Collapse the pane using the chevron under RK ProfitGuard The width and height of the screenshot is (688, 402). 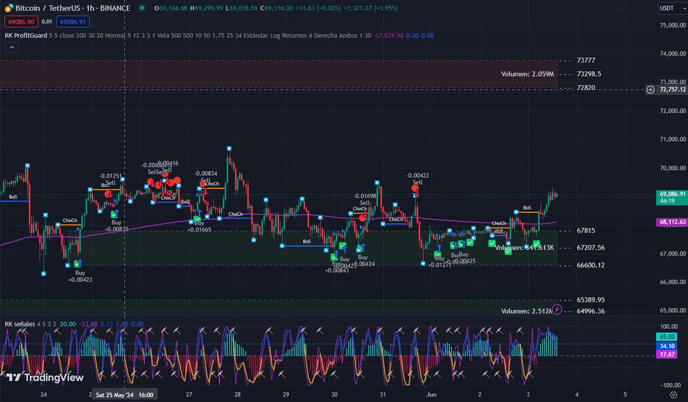coord(11,47)
